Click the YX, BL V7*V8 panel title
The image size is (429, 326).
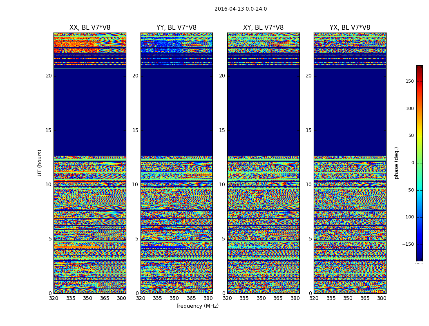point(350,28)
